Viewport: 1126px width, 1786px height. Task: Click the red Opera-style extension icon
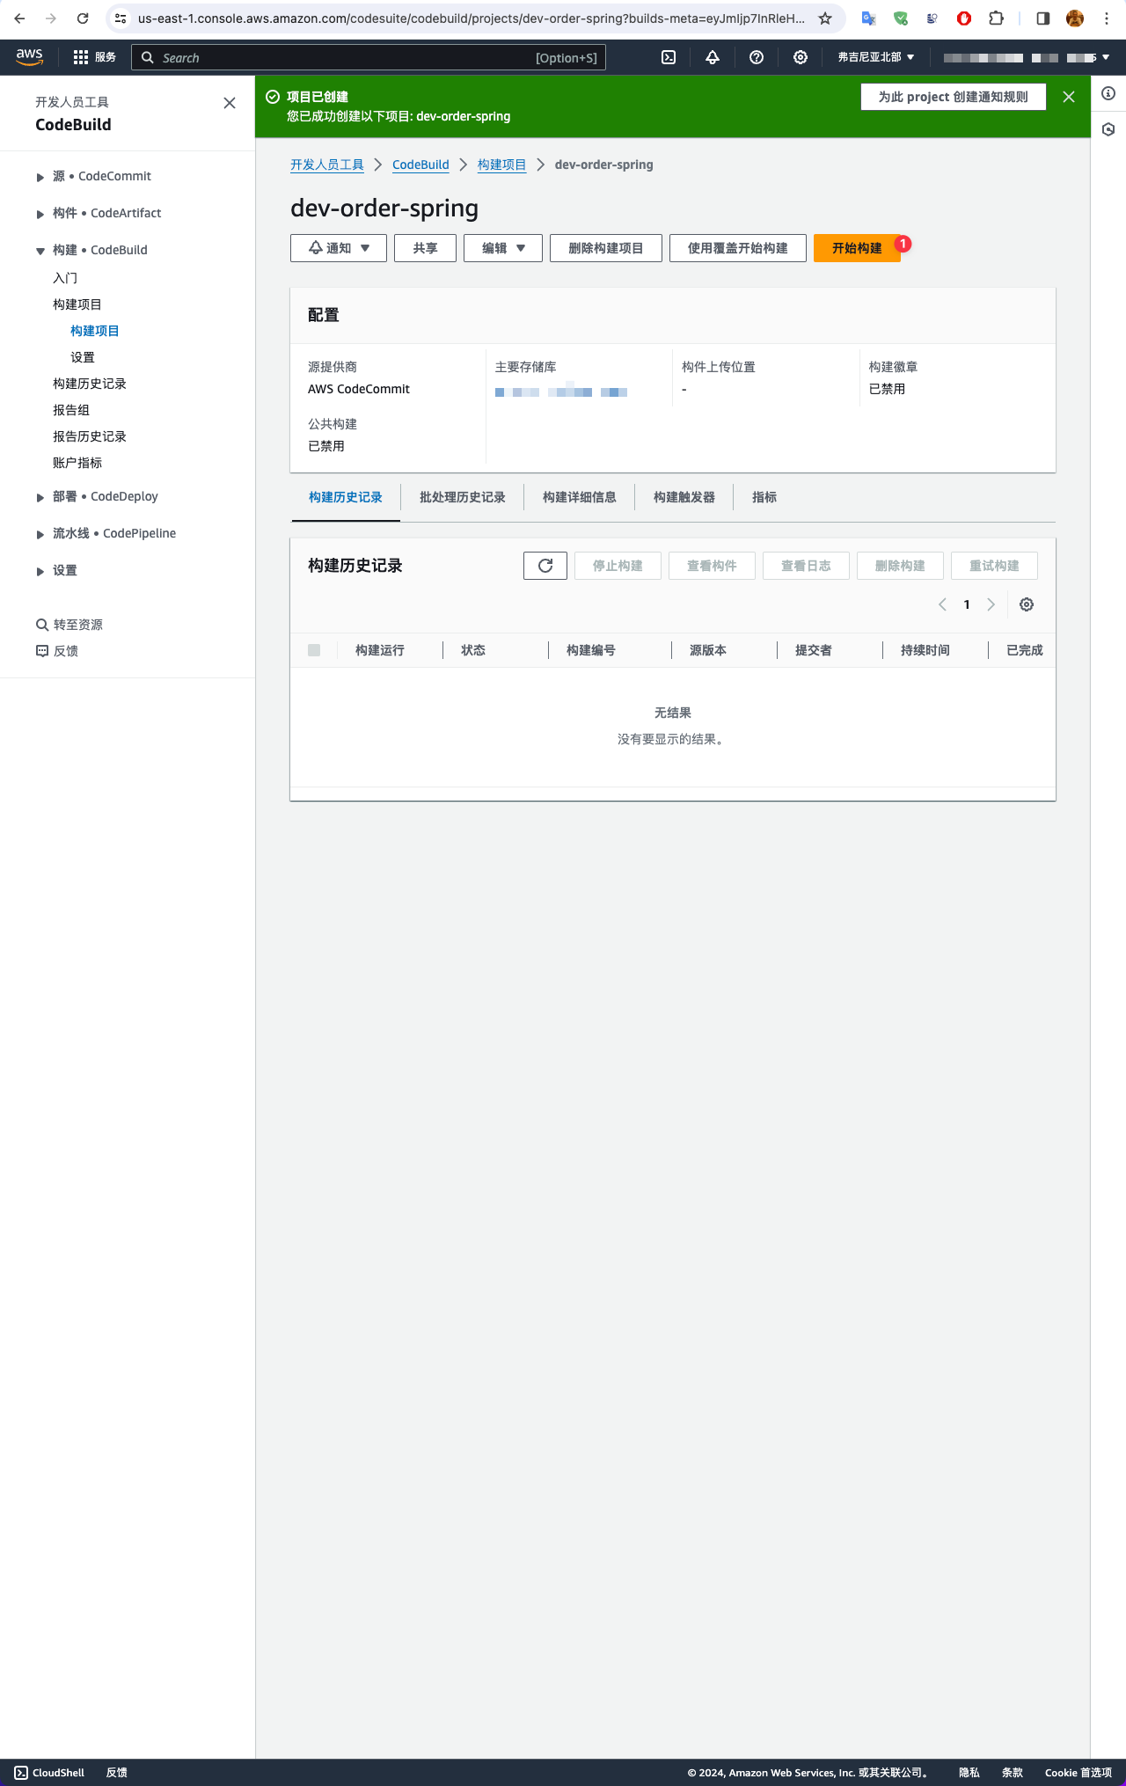pos(964,18)
